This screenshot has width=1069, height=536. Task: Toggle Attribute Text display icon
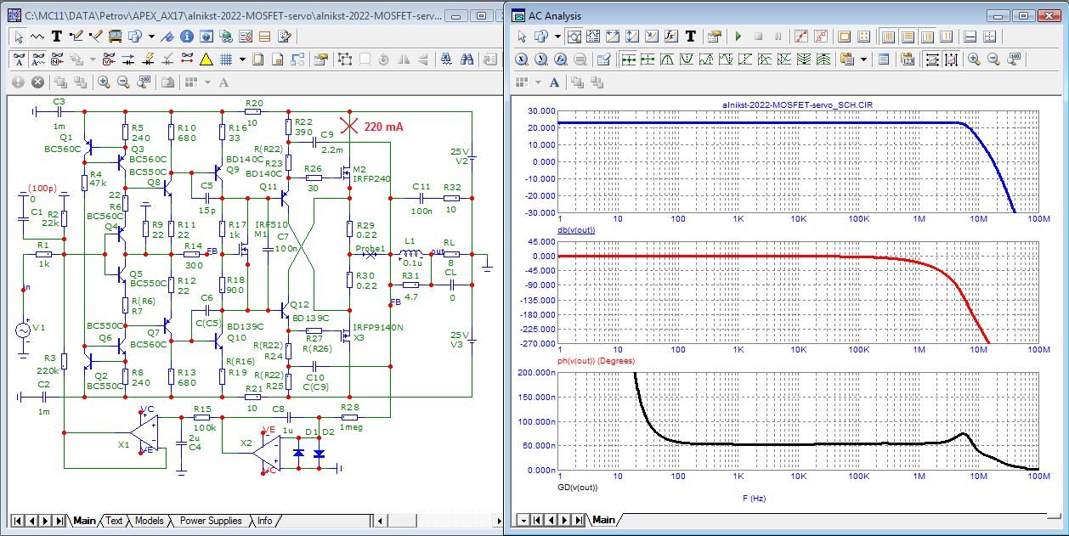[x=19, y=60]
